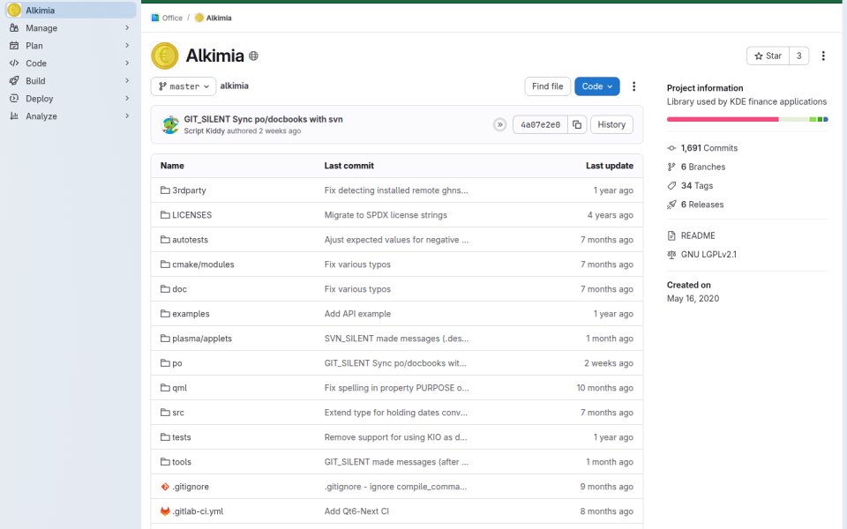
Task: Click the license scale icon
Action: (x=671, y=254)
